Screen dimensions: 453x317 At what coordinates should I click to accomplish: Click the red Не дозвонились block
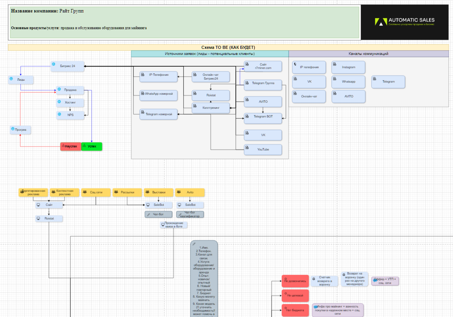295,281
